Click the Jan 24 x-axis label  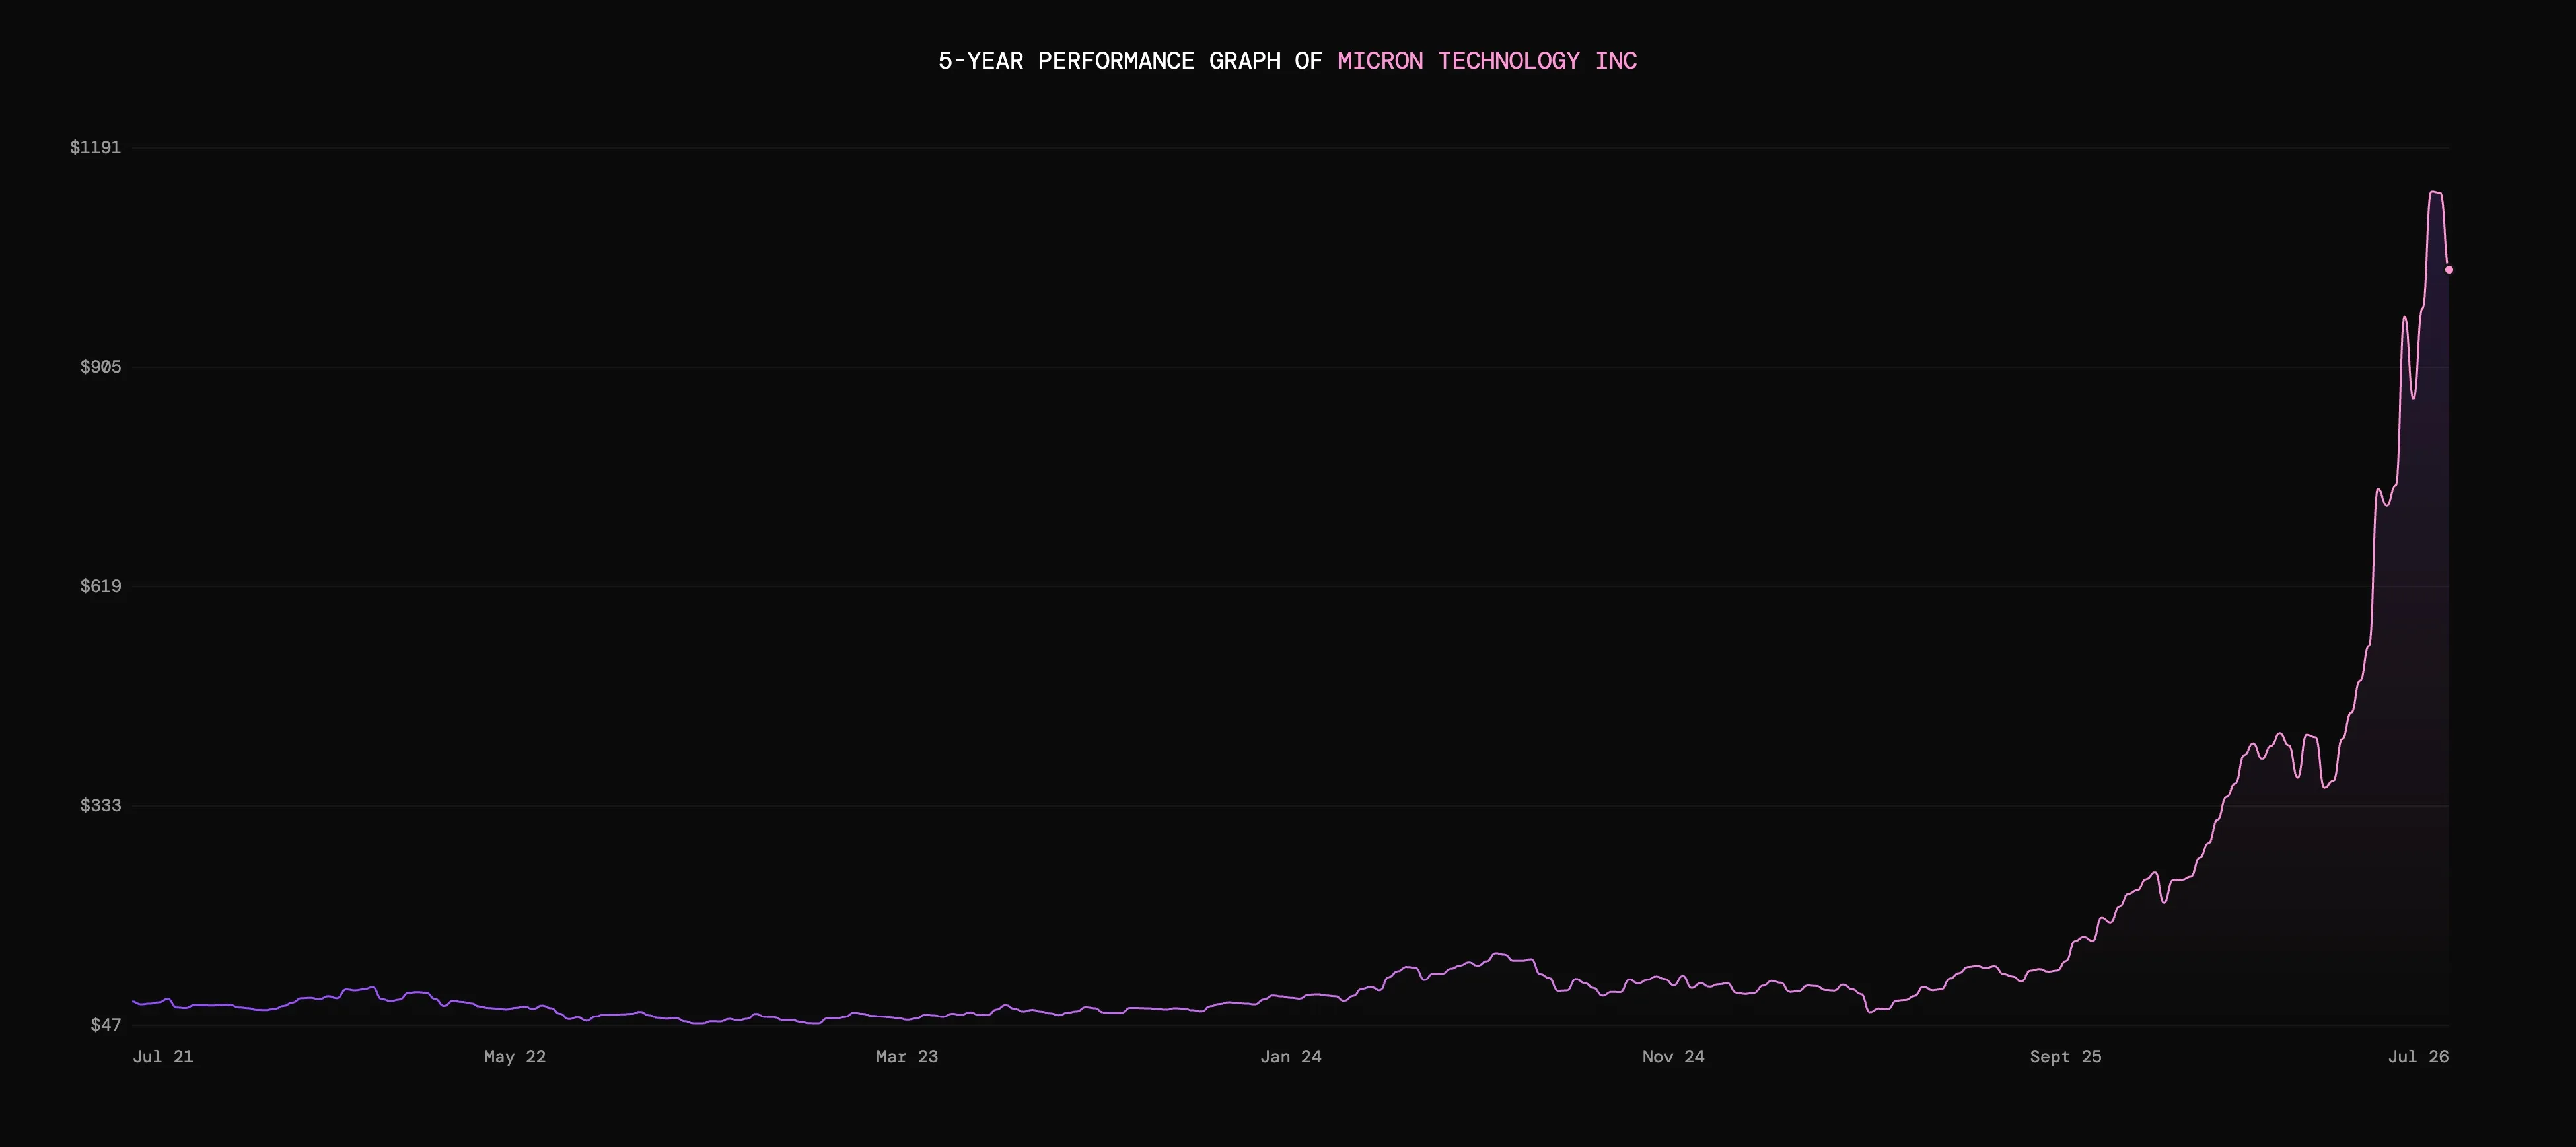pos(1291,1056)
